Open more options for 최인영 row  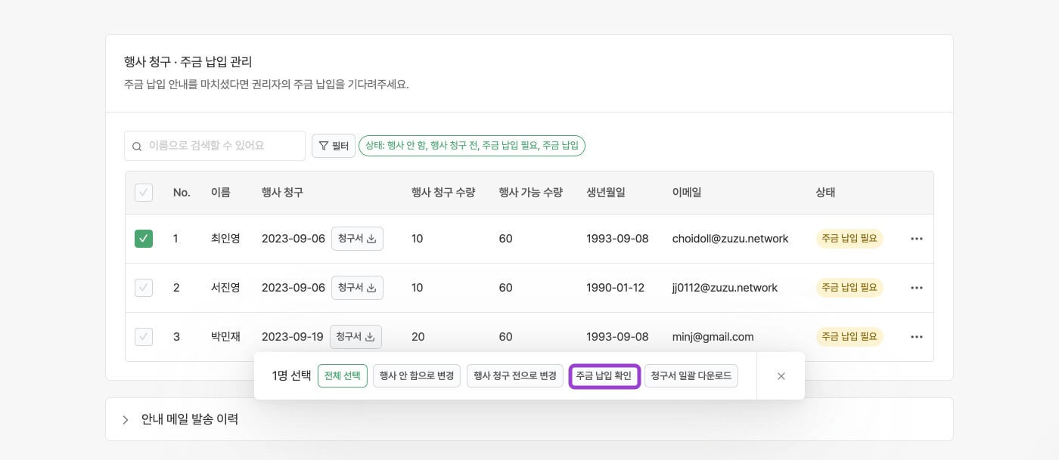pos(917,239)
